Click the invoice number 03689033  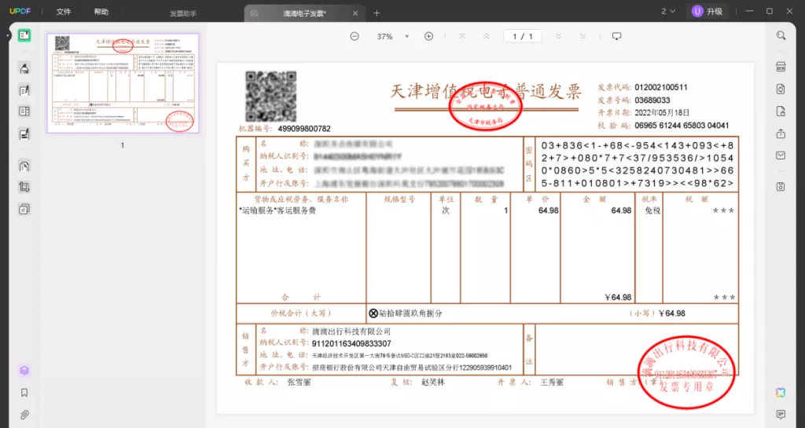652,101
